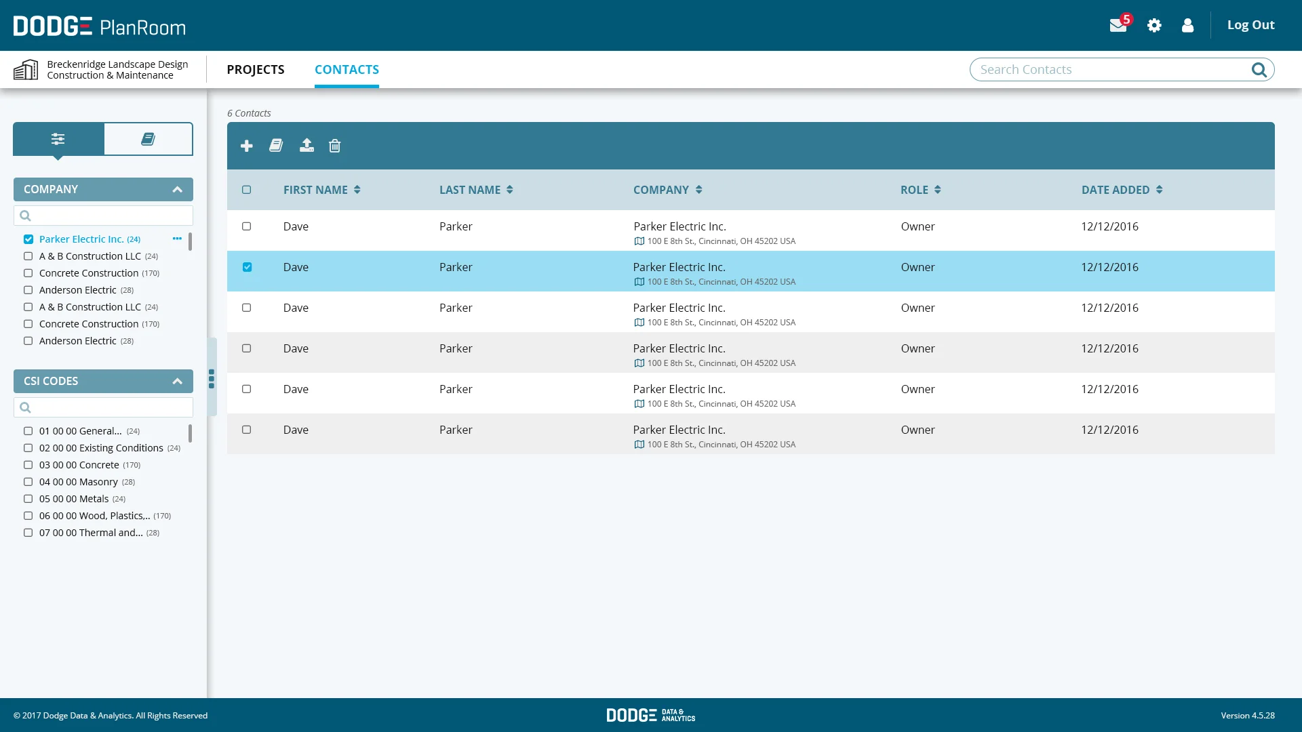Uncheck Parker Electric Inc. company filter
Screen dimensions: 1302x732
coord(28,239)
